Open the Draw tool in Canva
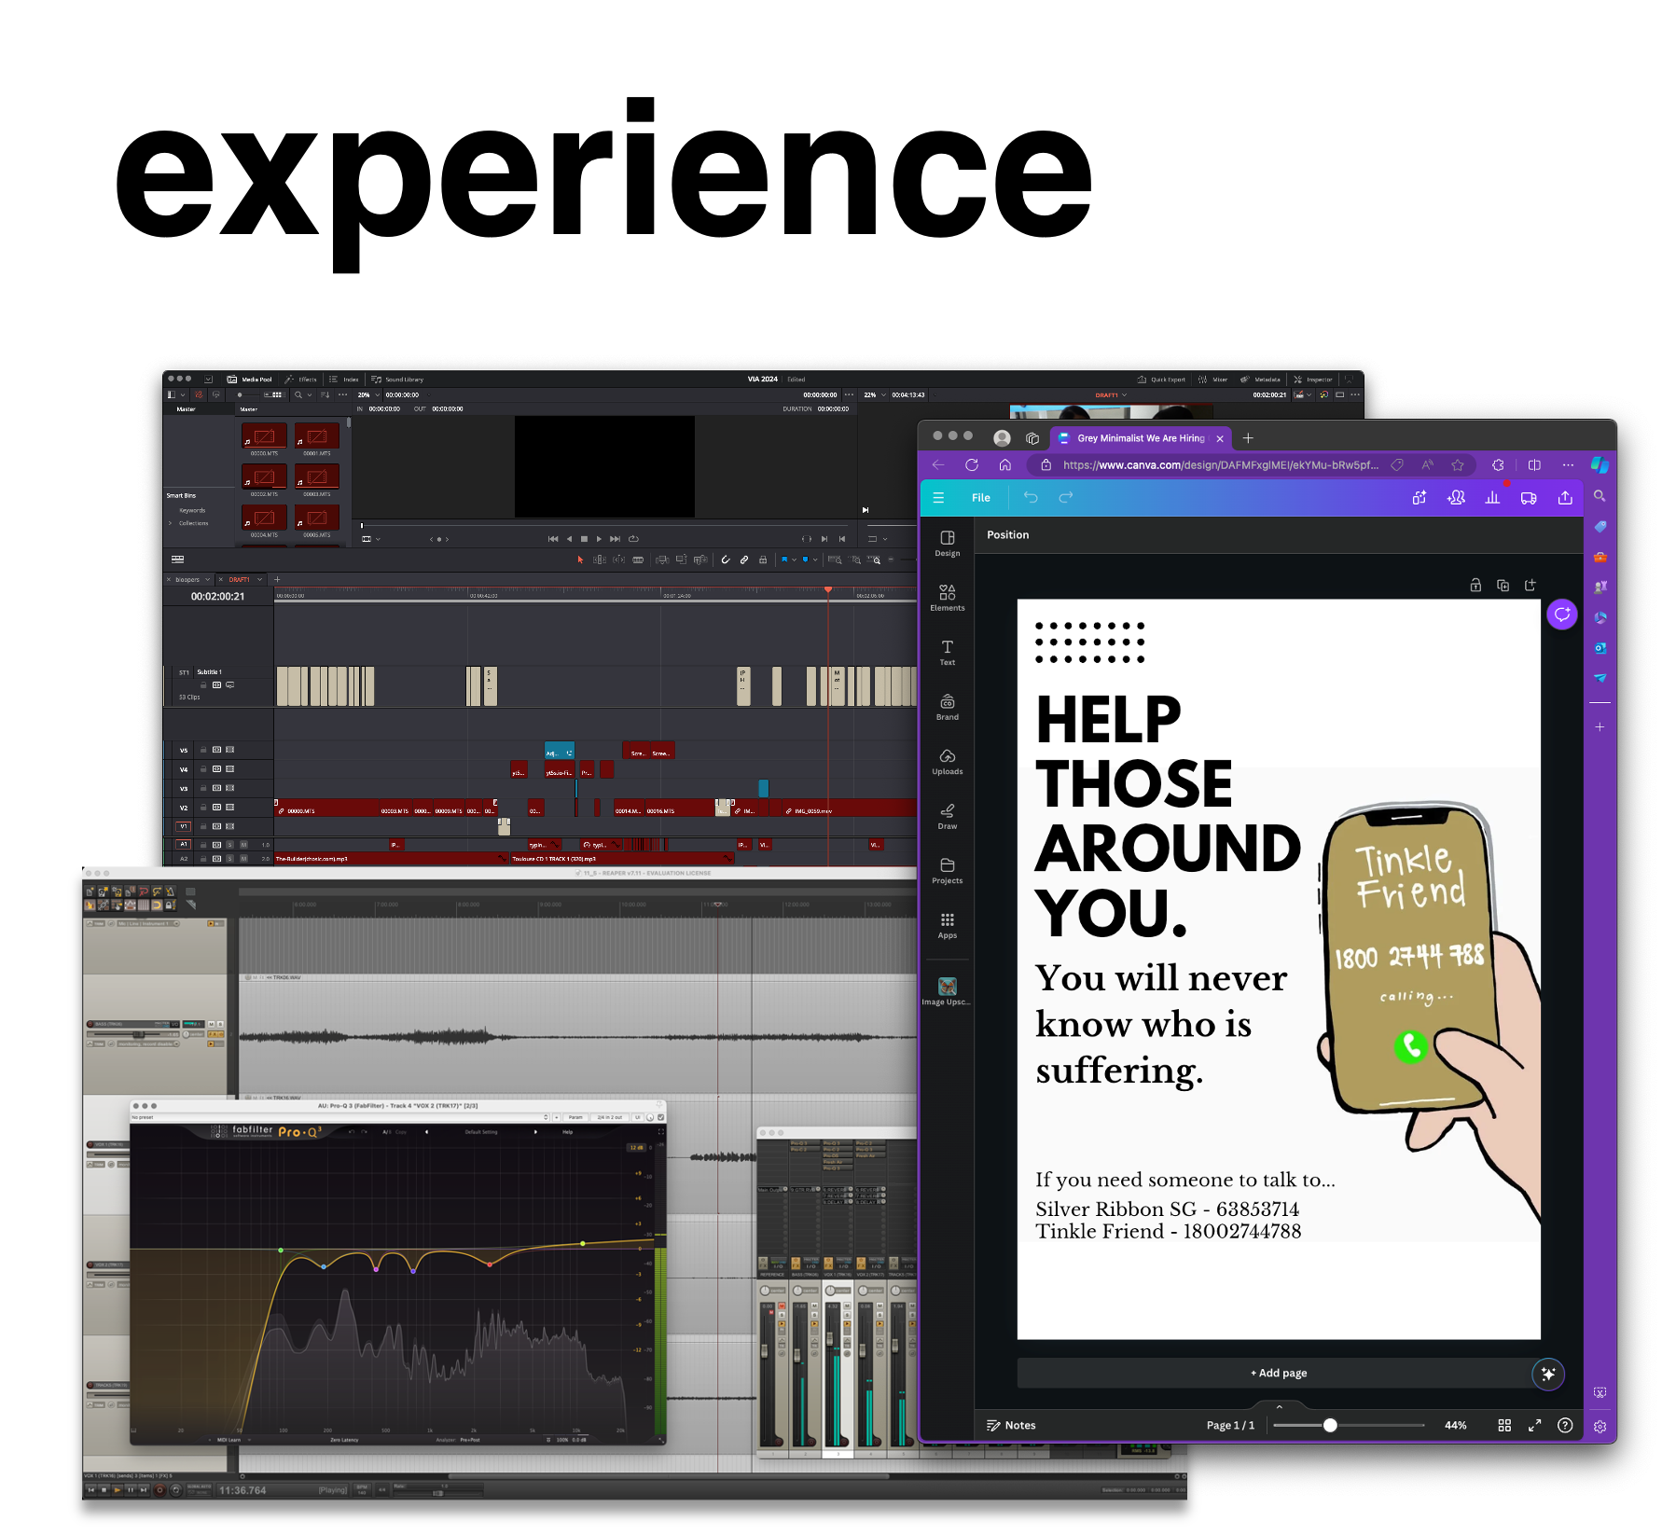 (x=947, y=816)
